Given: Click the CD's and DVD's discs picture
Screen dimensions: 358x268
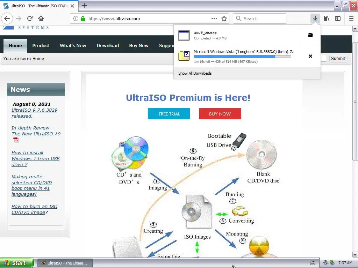Looking at the screenshot, I should point(130,154).
